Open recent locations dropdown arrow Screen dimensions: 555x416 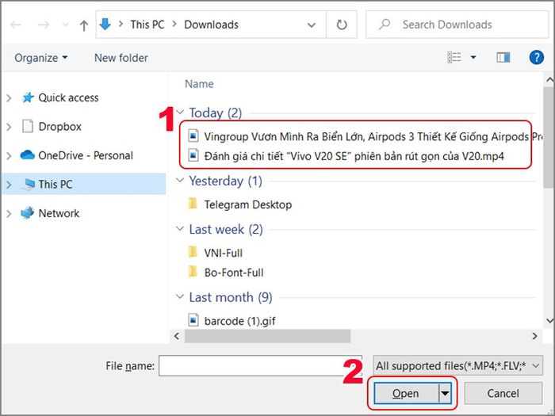click(x=65, y=25)
